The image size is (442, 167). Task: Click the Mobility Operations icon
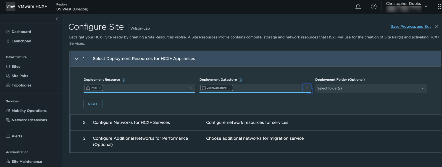[8, 111]
